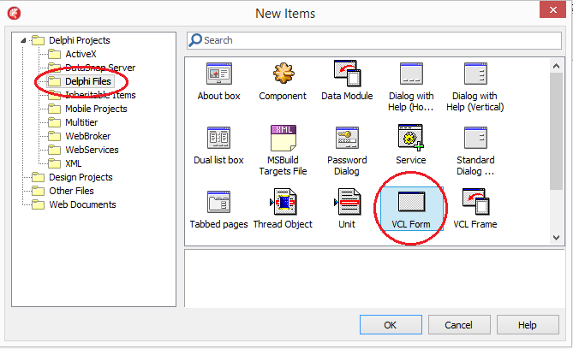
Task: Select the Service item
Action: tap(411, 145)
